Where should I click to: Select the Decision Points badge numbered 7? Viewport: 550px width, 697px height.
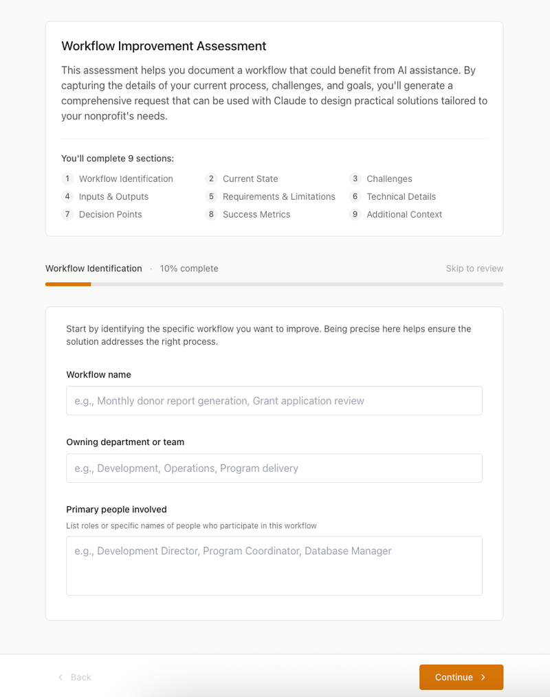pos(67,214)
